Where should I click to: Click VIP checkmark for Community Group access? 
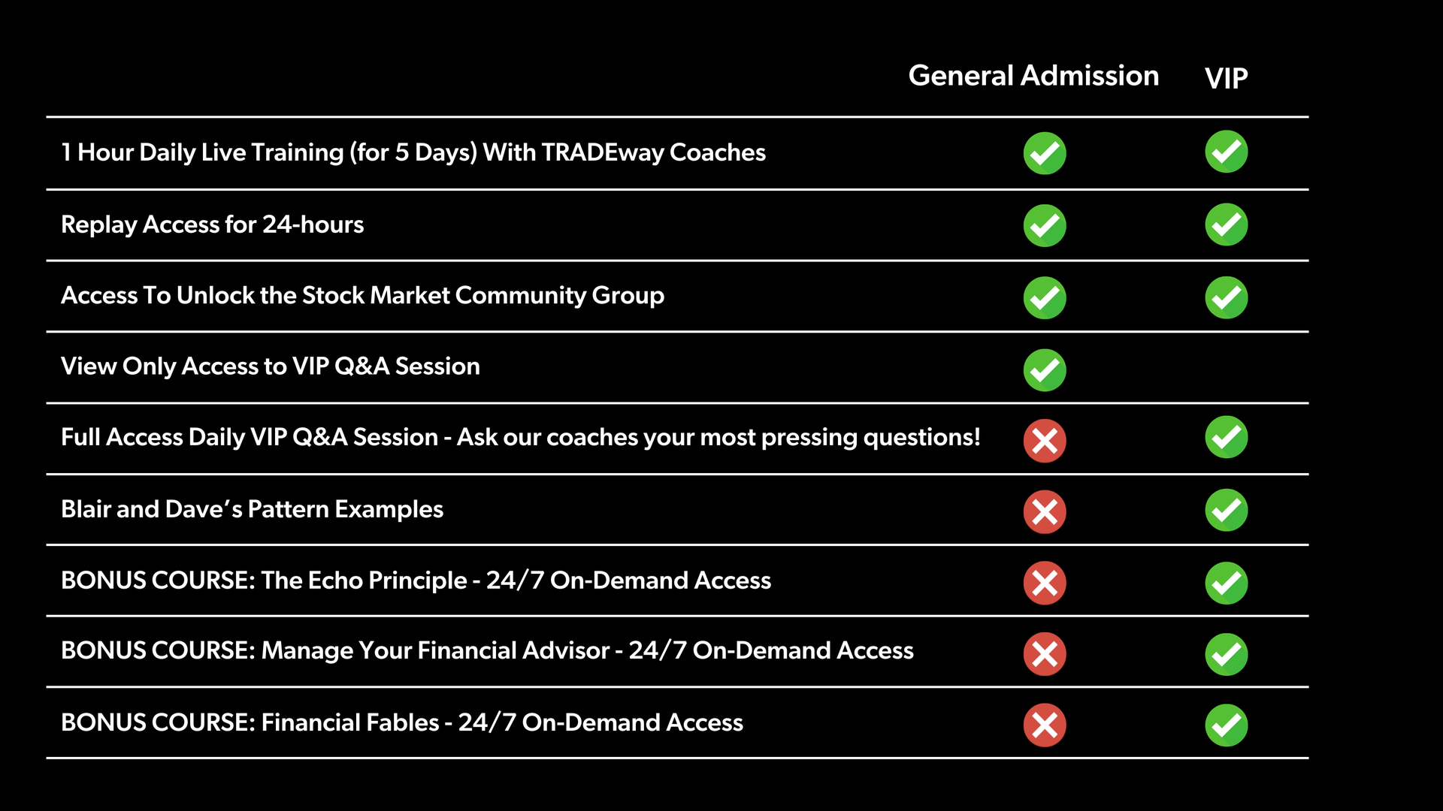click(1226, 297)
